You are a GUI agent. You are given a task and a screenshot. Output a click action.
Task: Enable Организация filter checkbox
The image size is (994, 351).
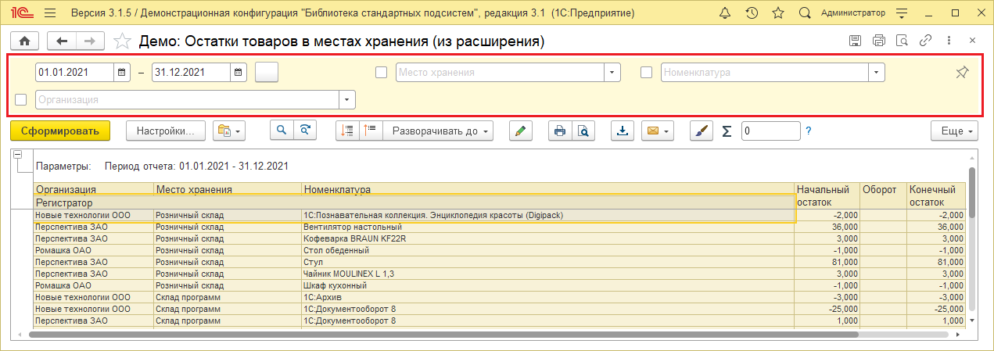pos(21,99)
